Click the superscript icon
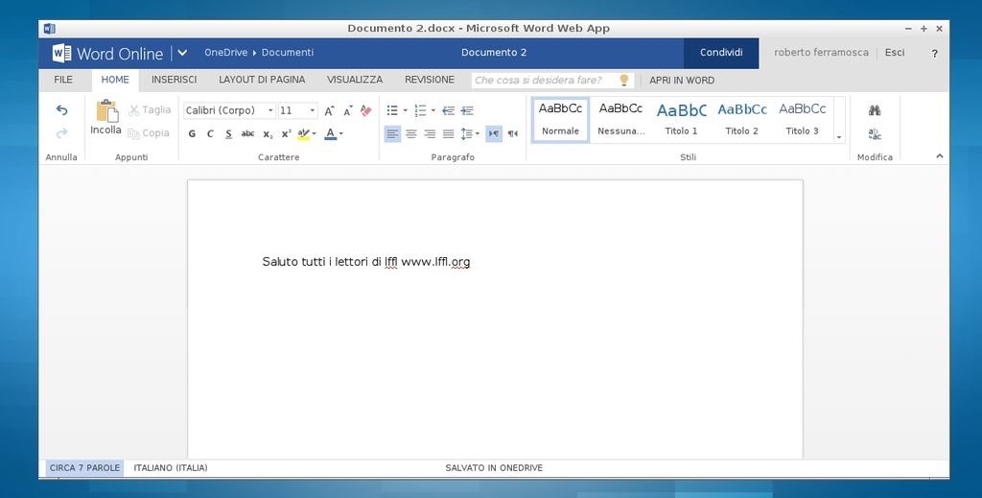This screenshot has height=498, width=982. pyautogui.click(x=286, y=134)
